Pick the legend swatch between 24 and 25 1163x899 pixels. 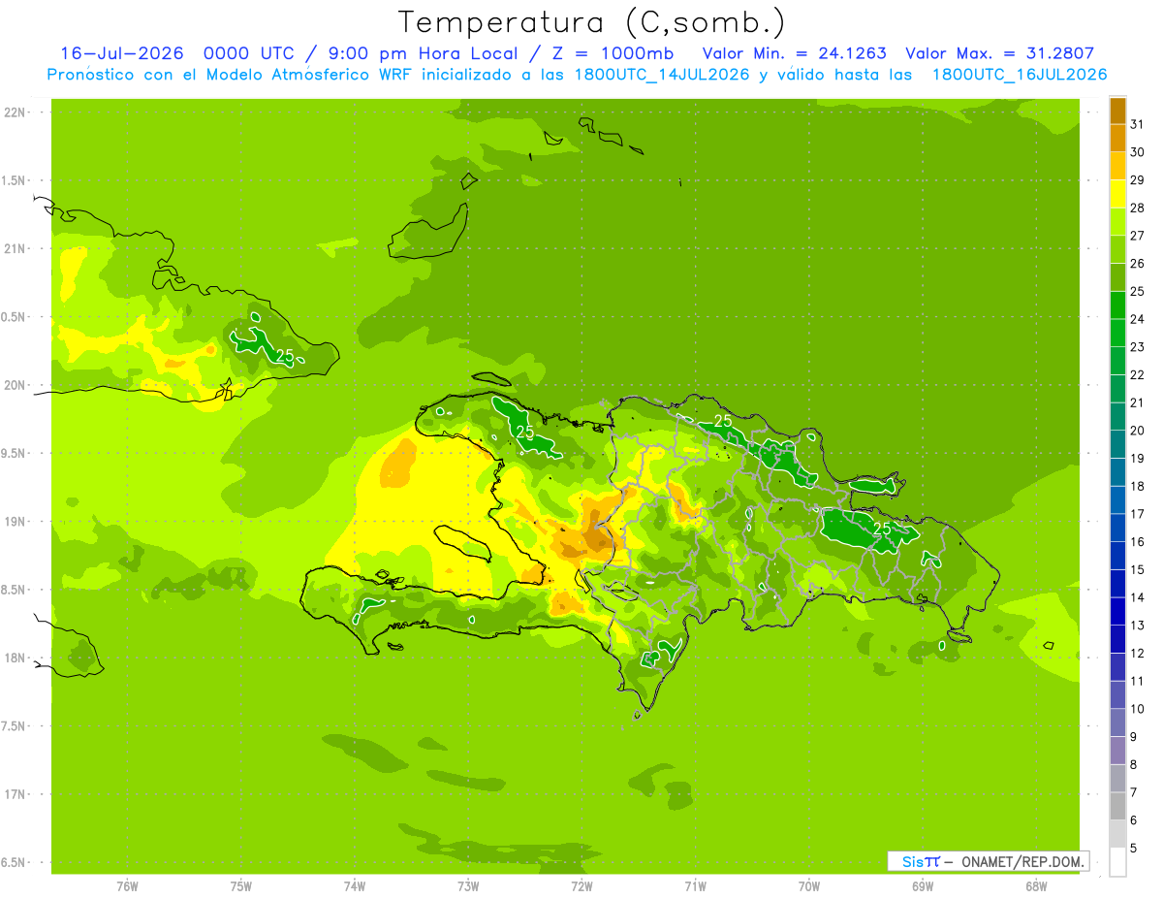click(x=1117, y=305)
